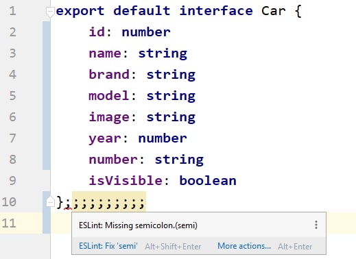Click the red-underlined semicolon after the closing brace
Viewport: 356px width, 259px height.
[x=68, y=203]
